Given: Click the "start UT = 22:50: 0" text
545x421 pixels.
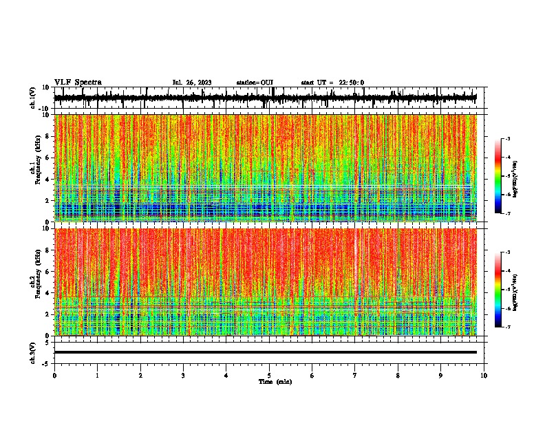Looking at the screenshot, I should [332, 83].
